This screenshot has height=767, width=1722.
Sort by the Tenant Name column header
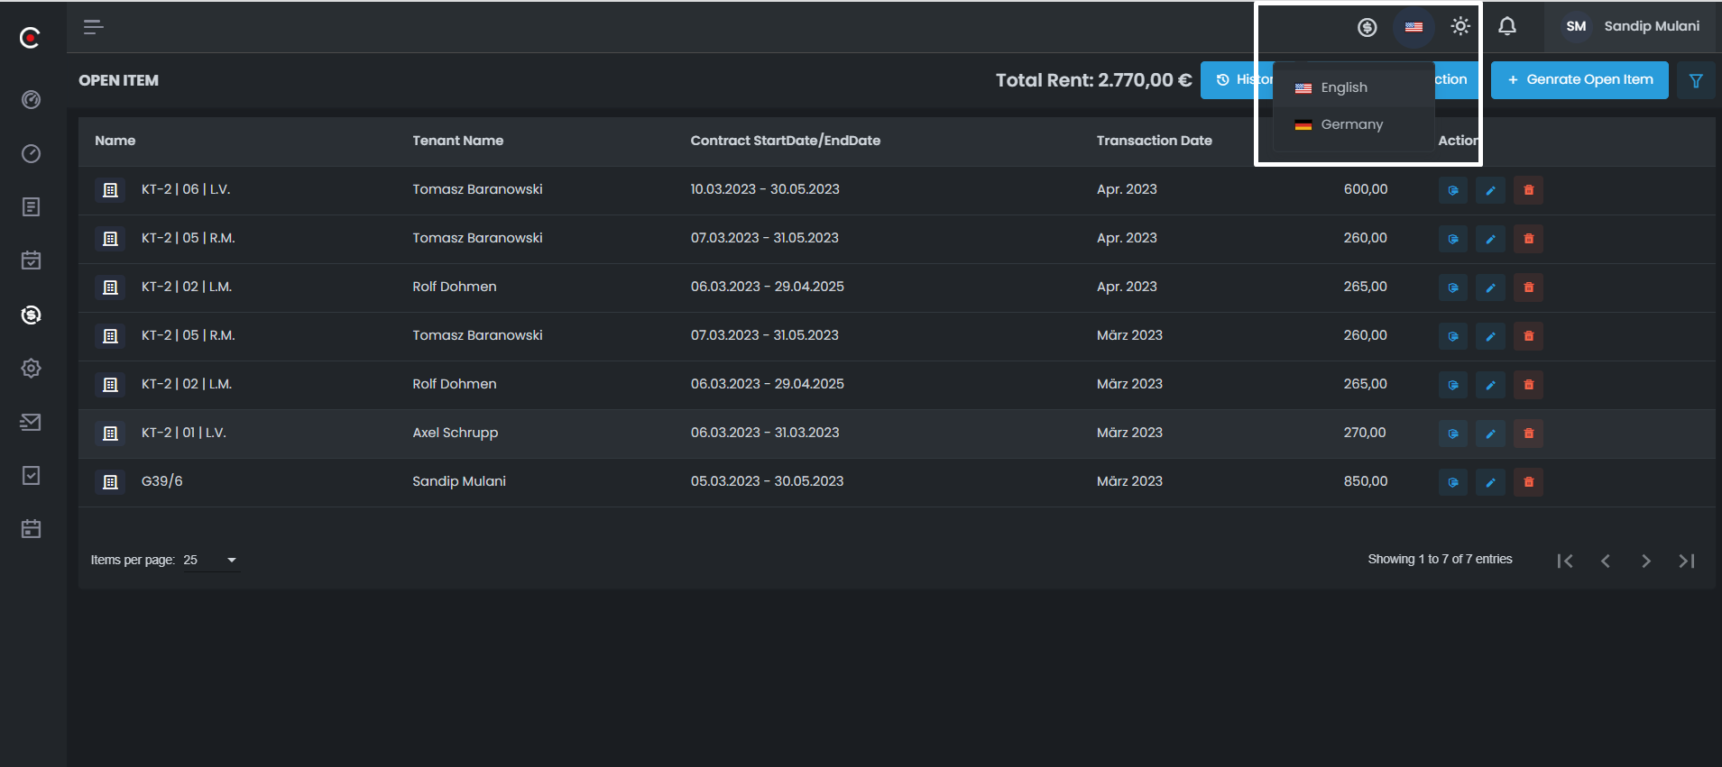tap(457, 141)
